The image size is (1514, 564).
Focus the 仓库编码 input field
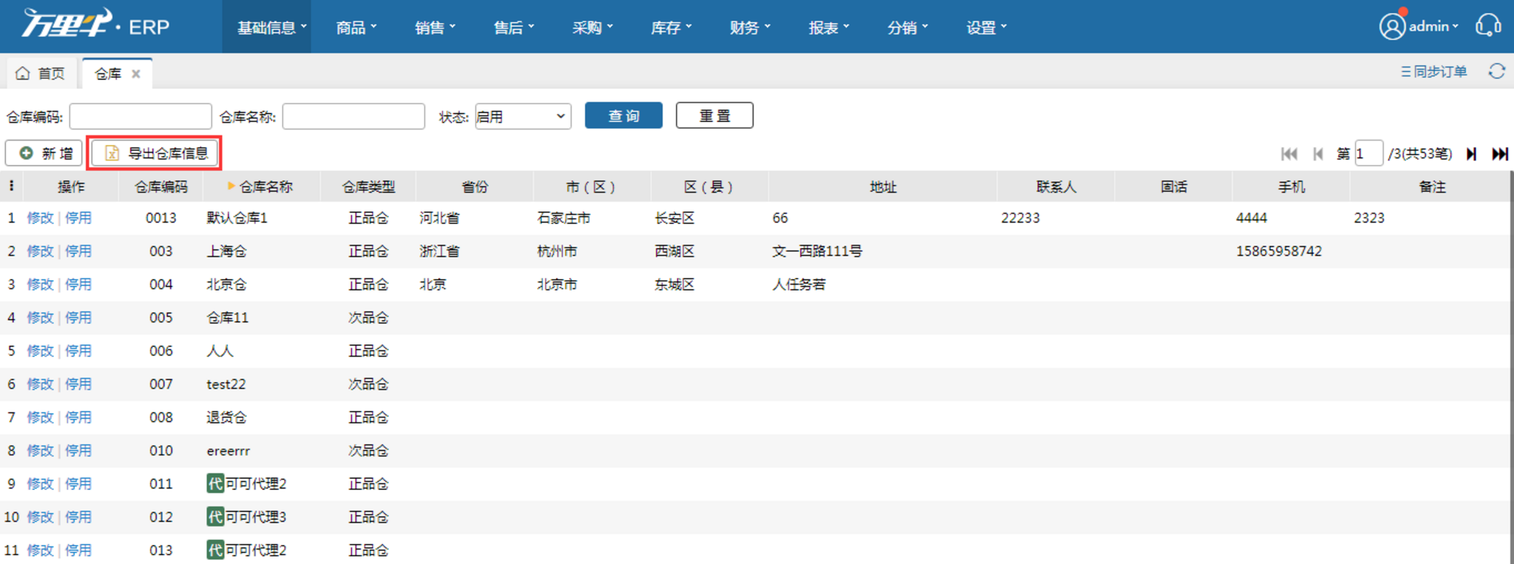tap(141, 116)
